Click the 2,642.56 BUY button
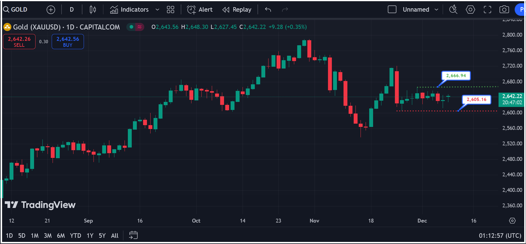This screenshot has width=526, height=244. (68, 42)
